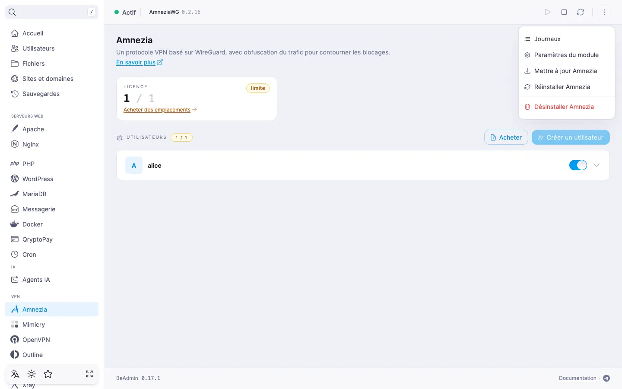Screen dimensions: 622x389
Task: Click the Acheter button
Action: click(506, 137)
